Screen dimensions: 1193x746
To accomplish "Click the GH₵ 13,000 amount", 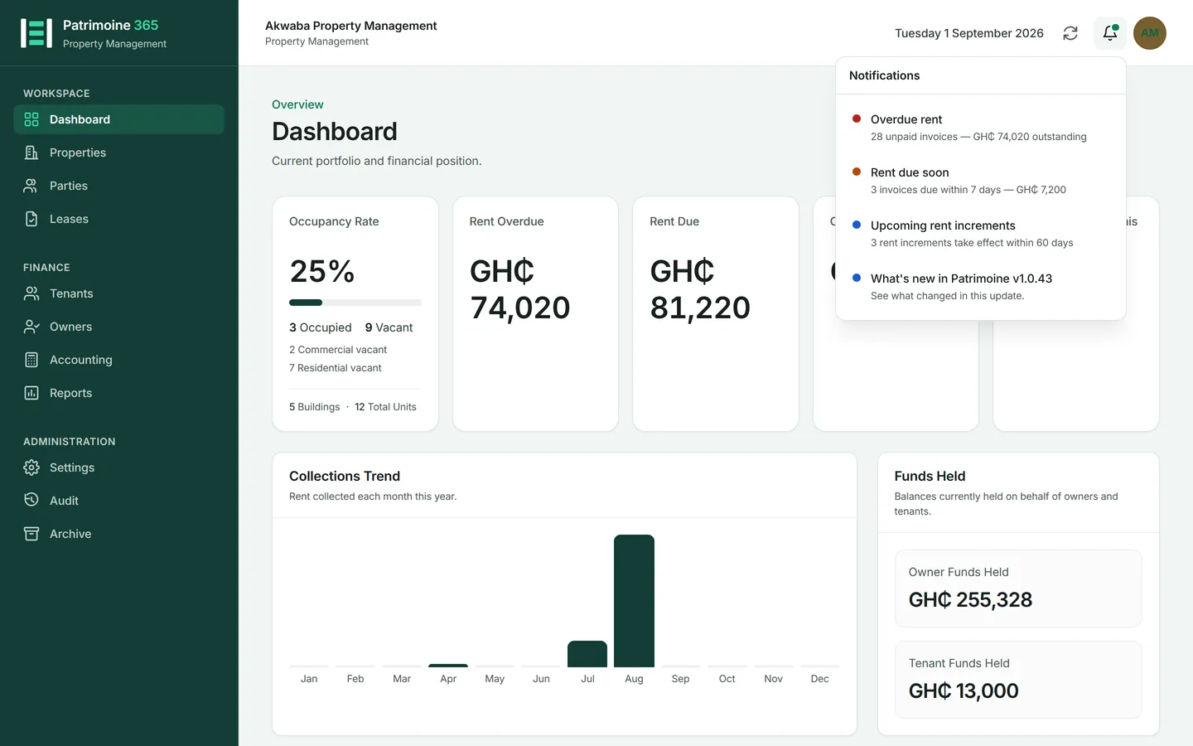I will [x=964, y=690].
